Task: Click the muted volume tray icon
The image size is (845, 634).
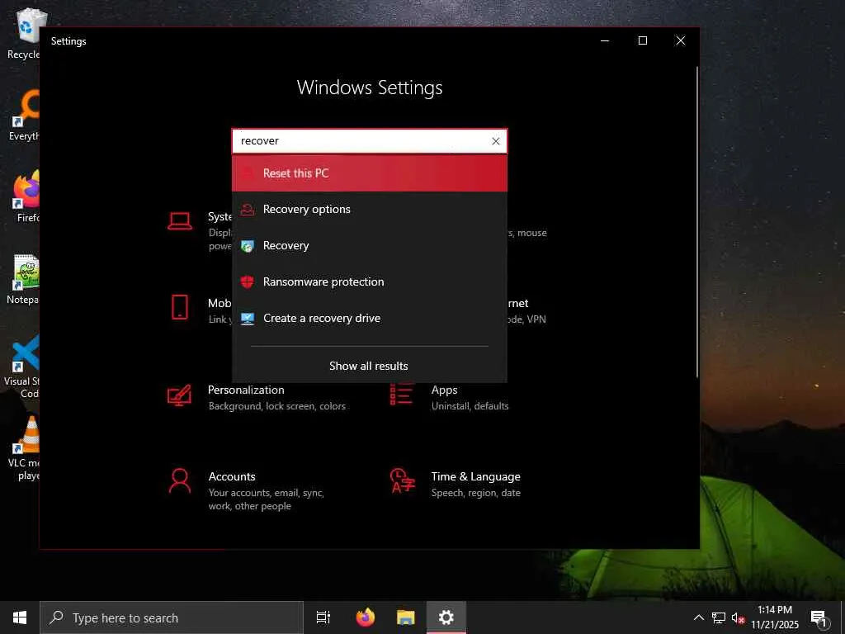Action: click(x=738, y=617)
